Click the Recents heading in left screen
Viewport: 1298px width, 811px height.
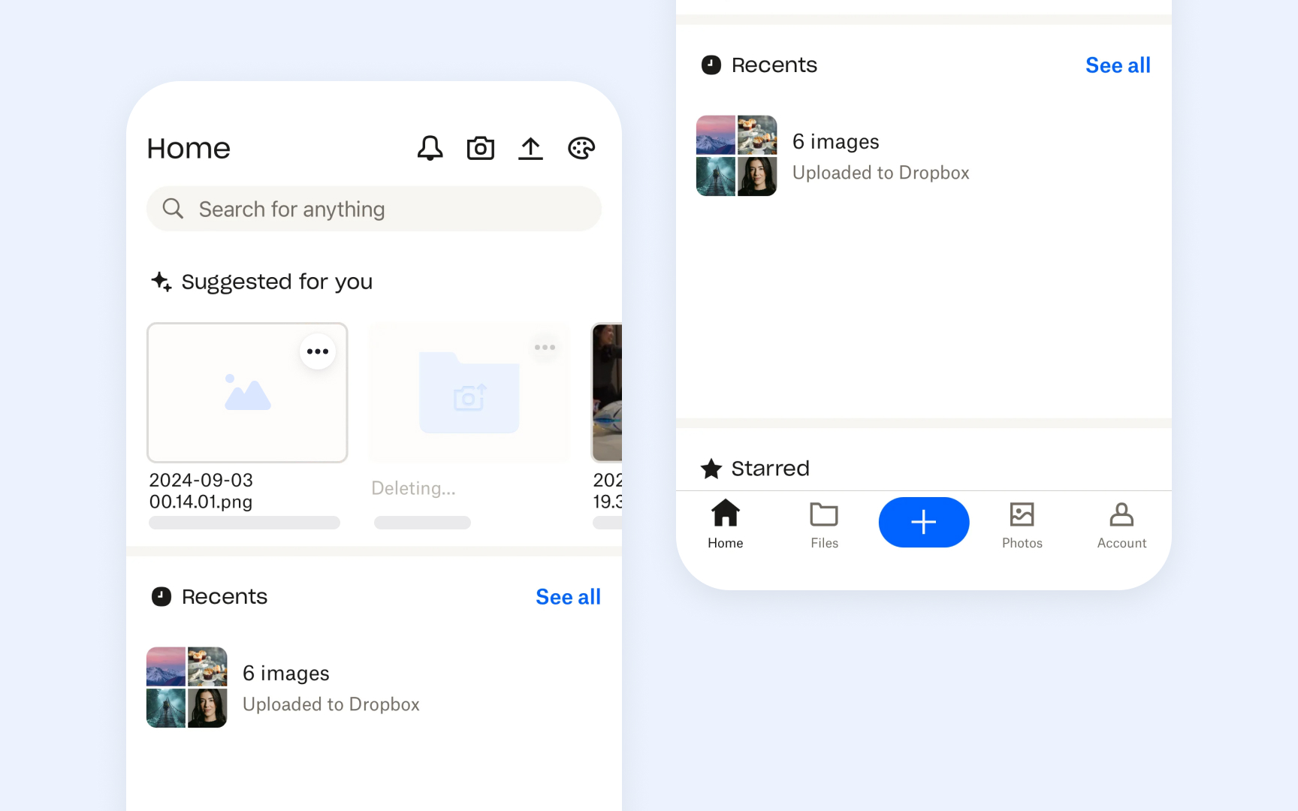coord(225,597)
